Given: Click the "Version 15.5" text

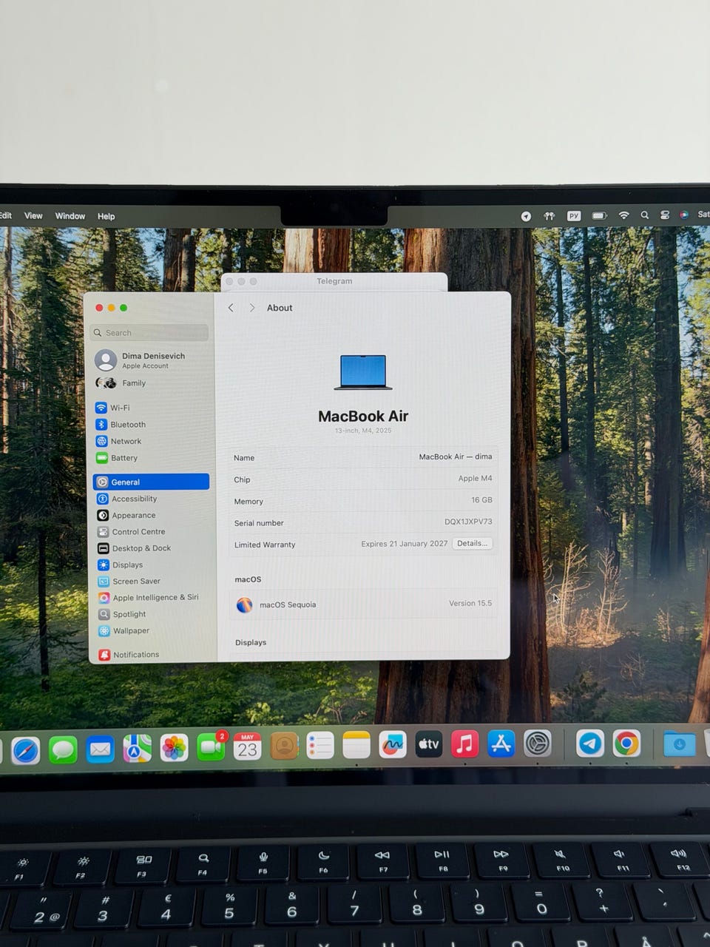Looking at the screenshot, I should 470,603.
